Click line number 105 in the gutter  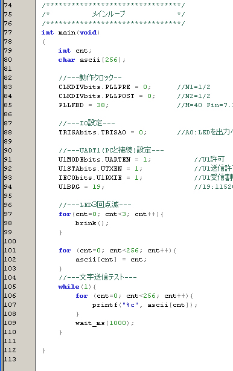coord(10,286)
